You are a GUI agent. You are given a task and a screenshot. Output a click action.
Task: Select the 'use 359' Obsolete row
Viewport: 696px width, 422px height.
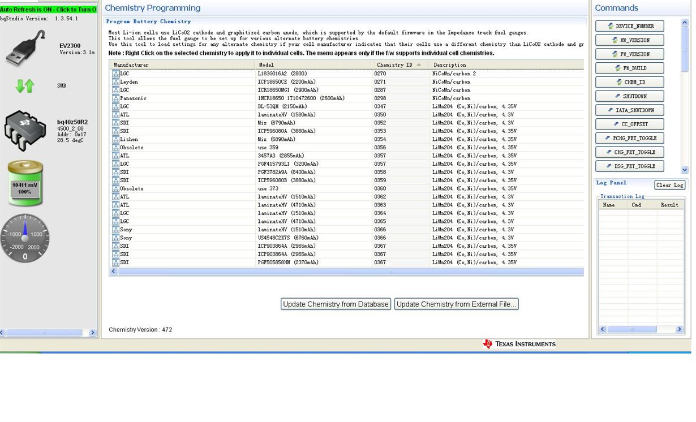347,147
